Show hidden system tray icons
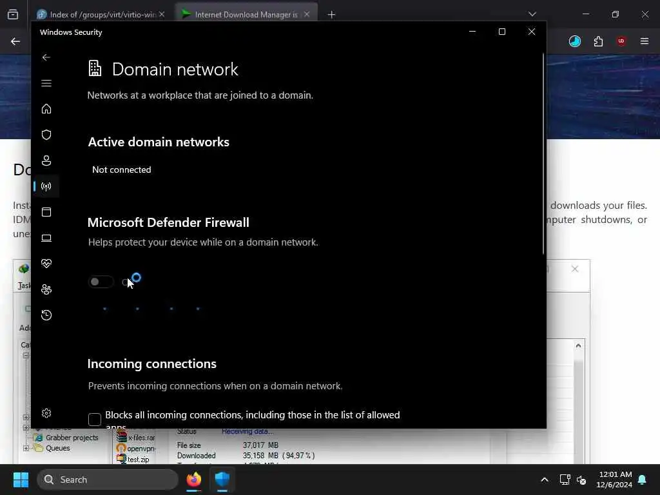660x495 pixels. pyautogui.click(x=544, y=480)
